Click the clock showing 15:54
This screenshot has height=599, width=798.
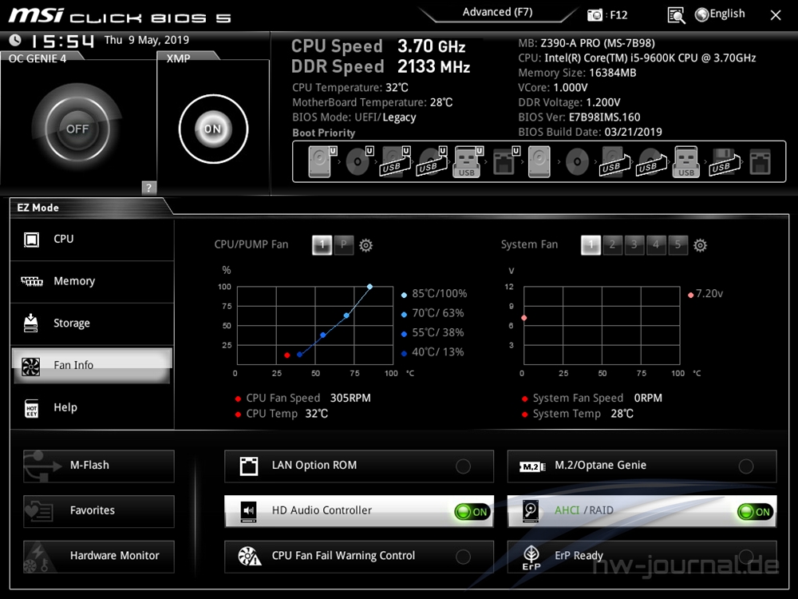click(x=62, y=41)
